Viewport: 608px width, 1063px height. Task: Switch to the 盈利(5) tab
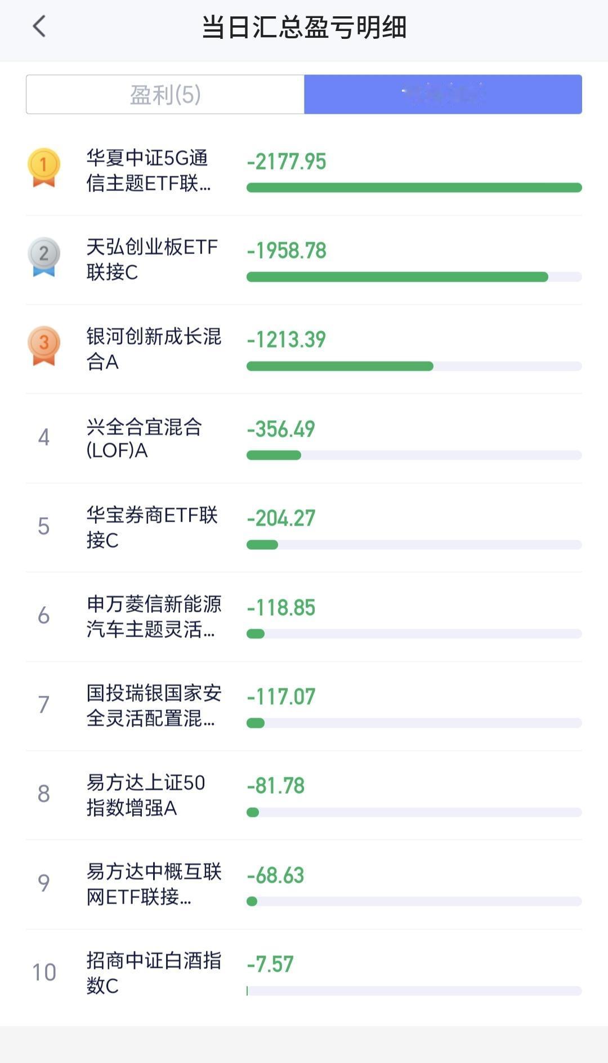[165, 95]
